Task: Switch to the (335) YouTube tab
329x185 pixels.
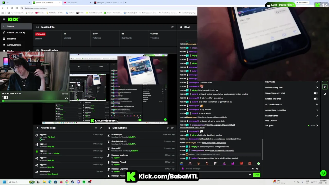Action: point(77,3)
